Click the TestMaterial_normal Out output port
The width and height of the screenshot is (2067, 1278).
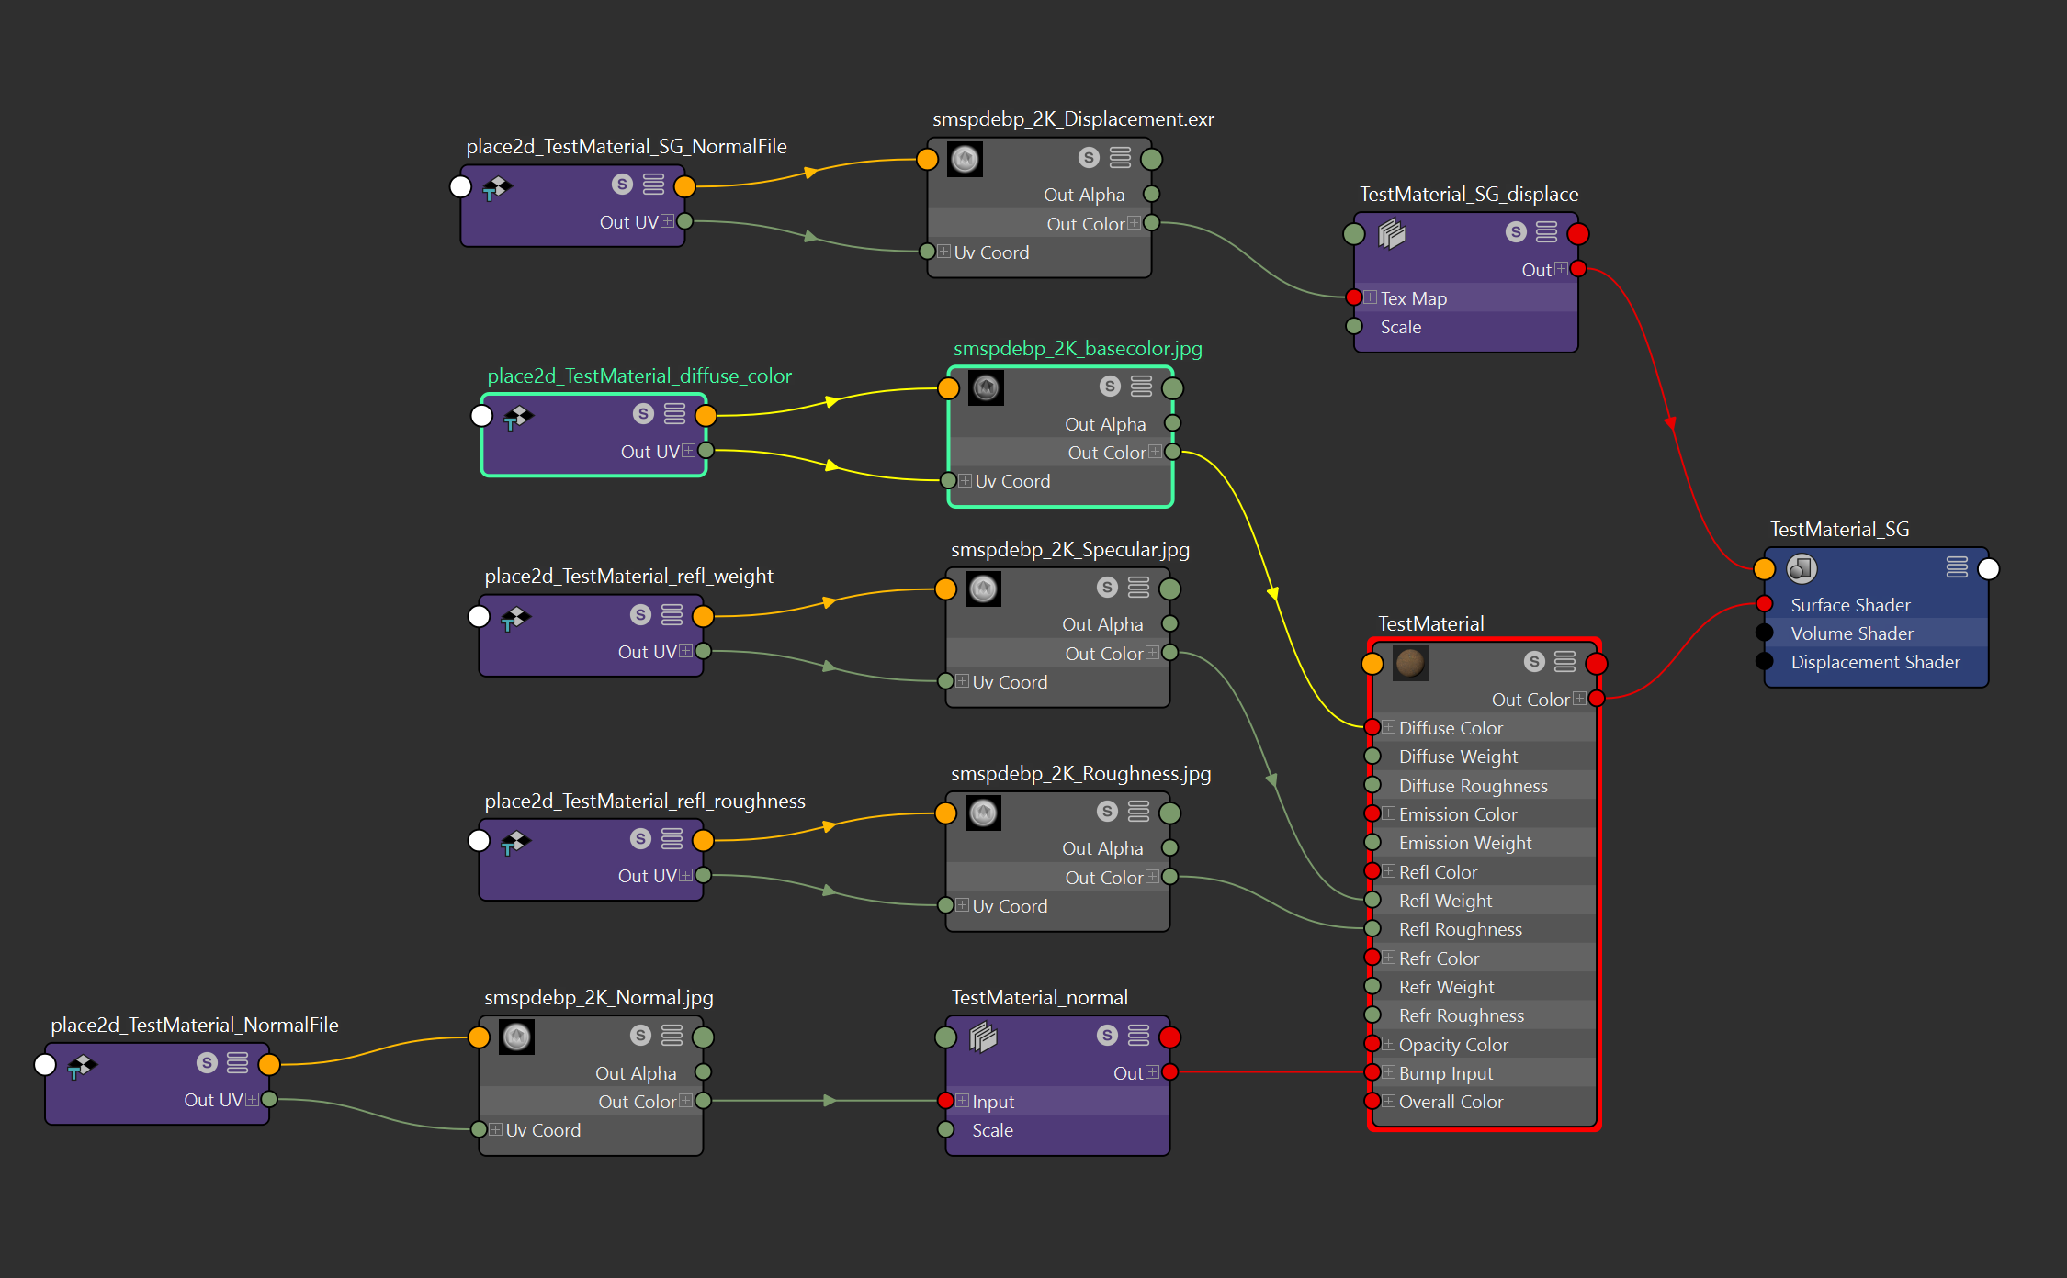tap(1169, 1071)
